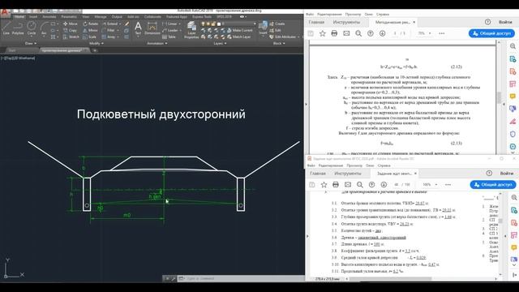Open Layer Properties manager
This screenshot has height=292, width=519.
pyautogui.click(x=191, y=30)
